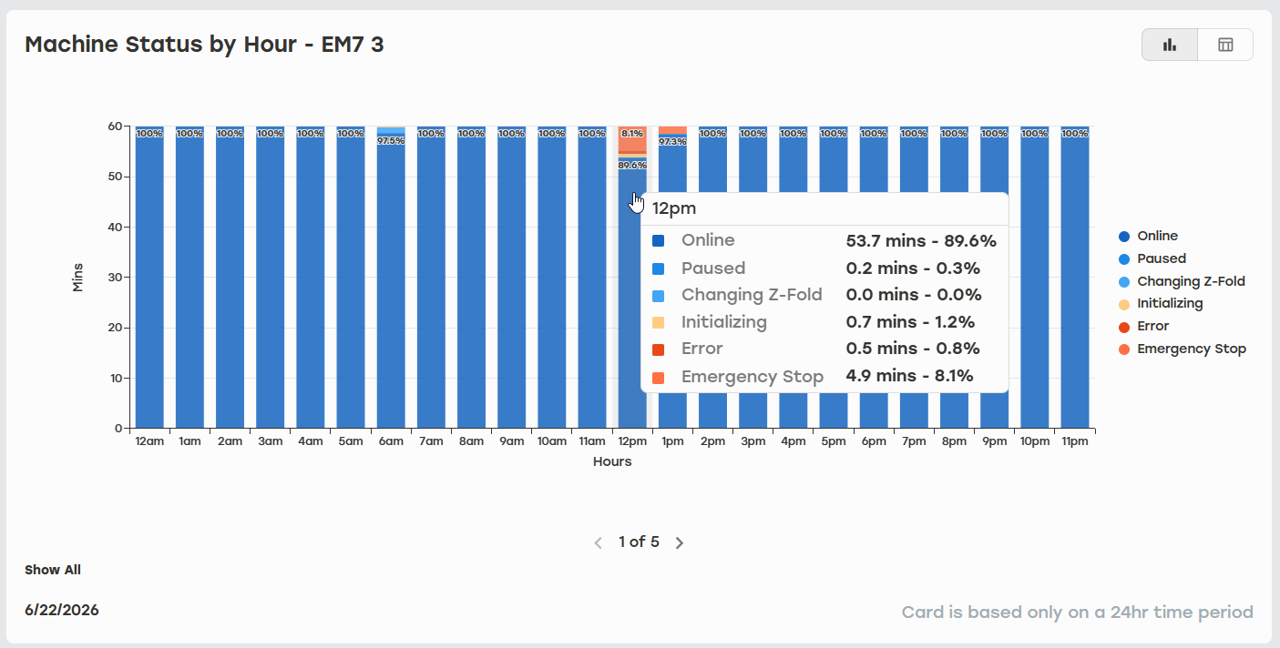Click the Show All link
Image resolution: width=1280 pixels, height=648 pixels.
point(53,570)
